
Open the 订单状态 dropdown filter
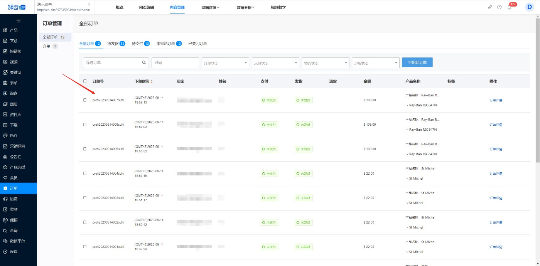[x=225, y=63]
